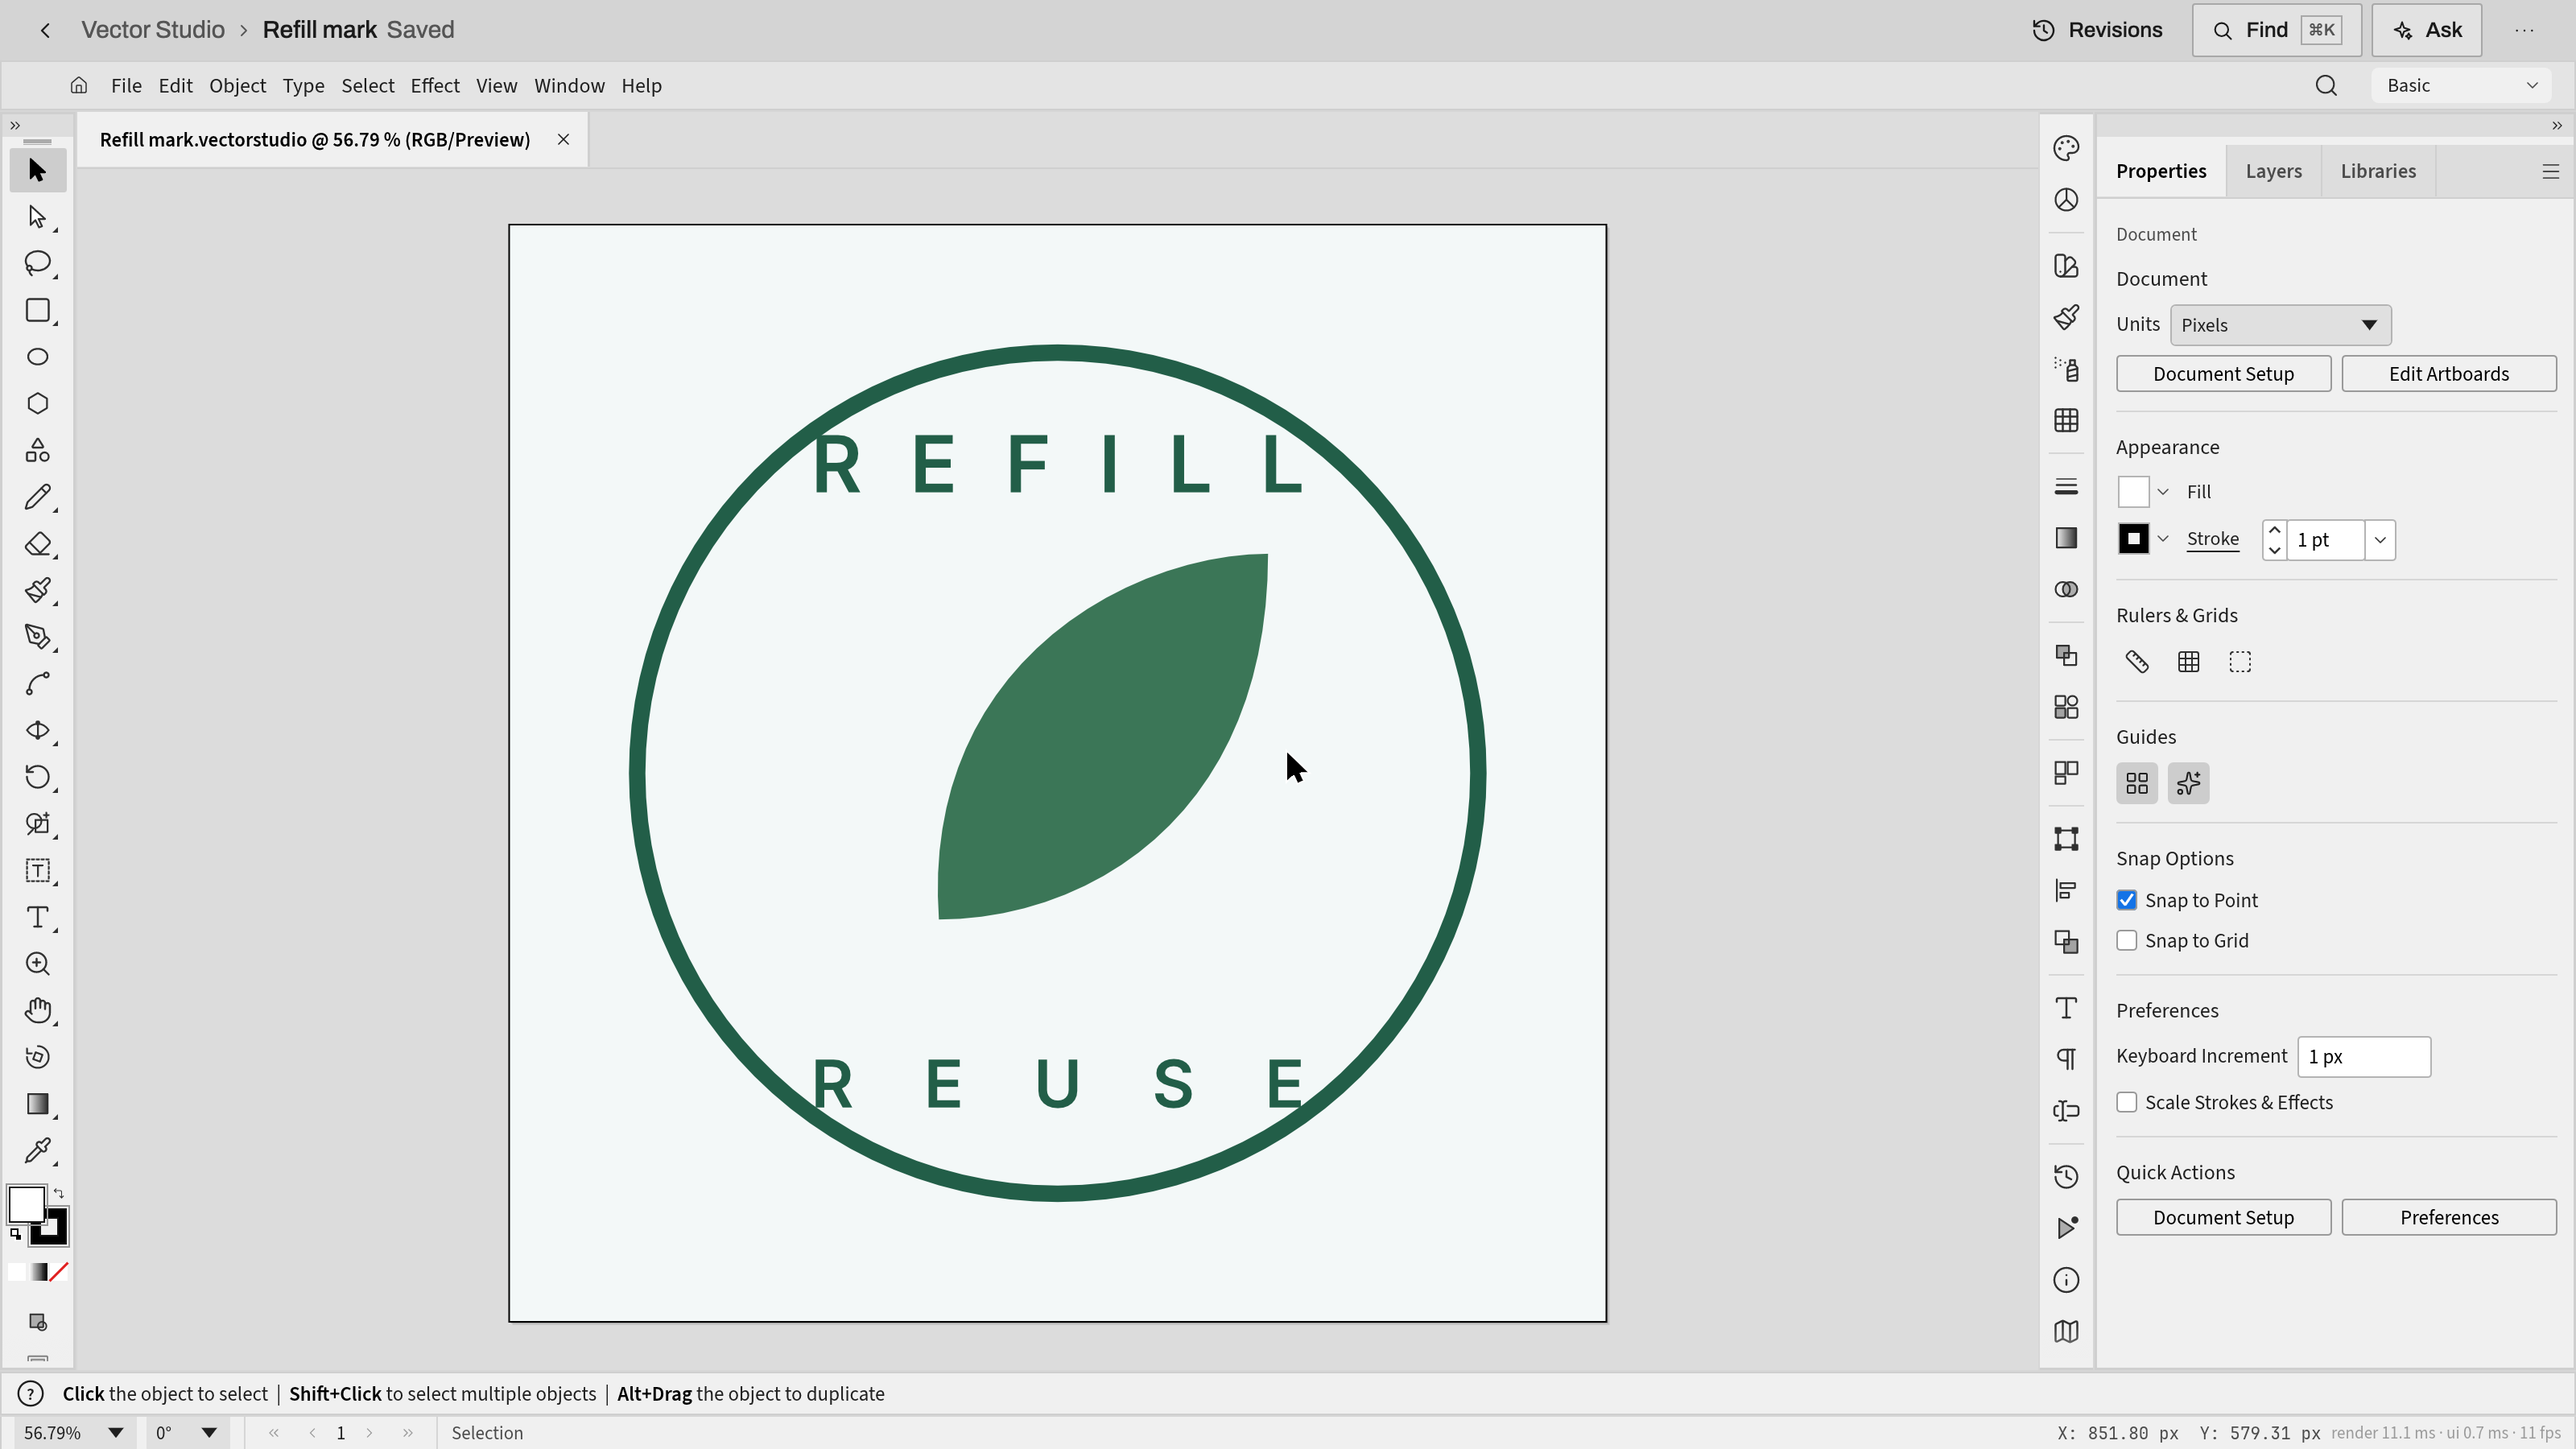Toggle the grid display icon
Image resolution: width=2576 pixels, height=1449 pixels.
(x=2189, y=662)
